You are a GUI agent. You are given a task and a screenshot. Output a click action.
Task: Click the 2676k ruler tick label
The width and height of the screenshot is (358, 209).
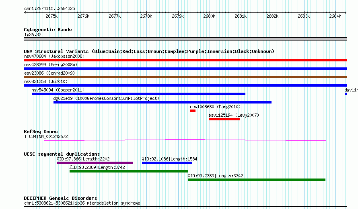click(x=83, y=16)
